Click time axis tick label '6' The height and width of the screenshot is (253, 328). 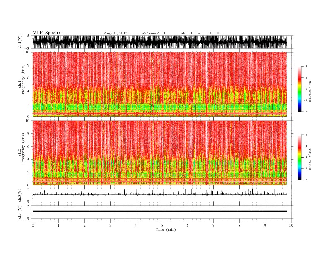click(x=188, y=225)
